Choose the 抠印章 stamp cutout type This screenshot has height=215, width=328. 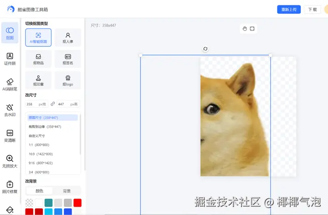pyautogui.click(x=38, y=80)
